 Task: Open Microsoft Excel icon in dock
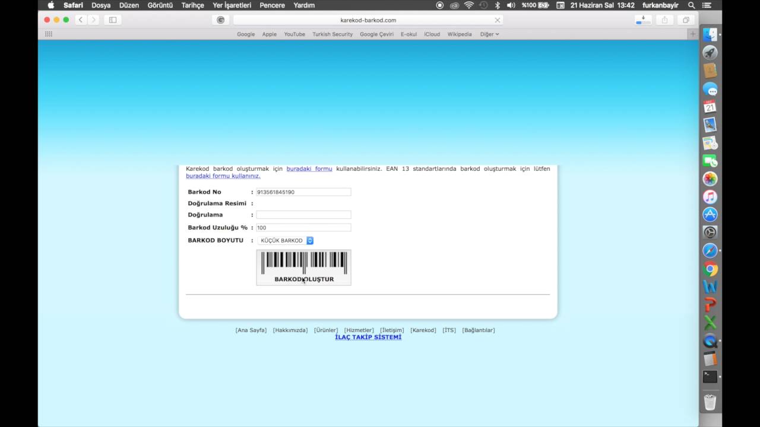click(x=710, y=323)
